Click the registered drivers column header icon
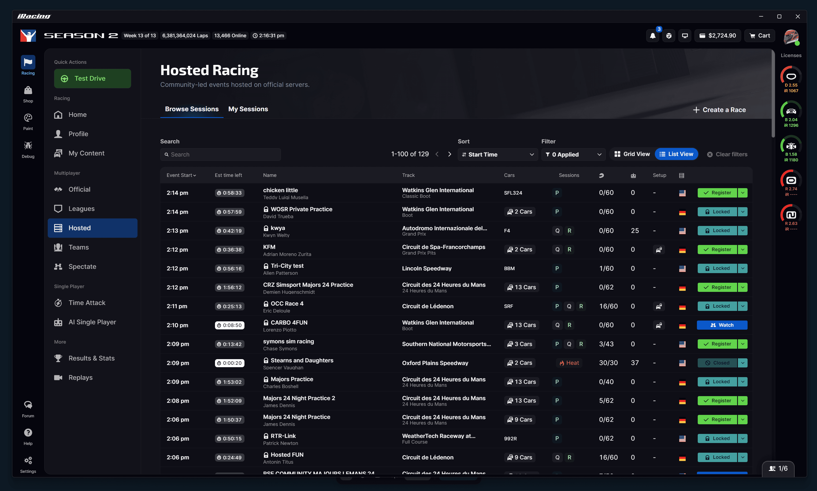 coord(601,175)
